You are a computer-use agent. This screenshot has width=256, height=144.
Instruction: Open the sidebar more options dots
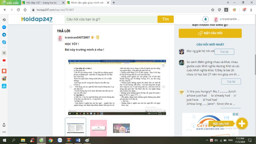click(x=4, y=132)
